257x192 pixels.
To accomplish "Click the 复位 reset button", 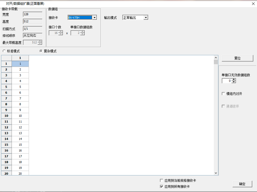I will tap(237, 58).
